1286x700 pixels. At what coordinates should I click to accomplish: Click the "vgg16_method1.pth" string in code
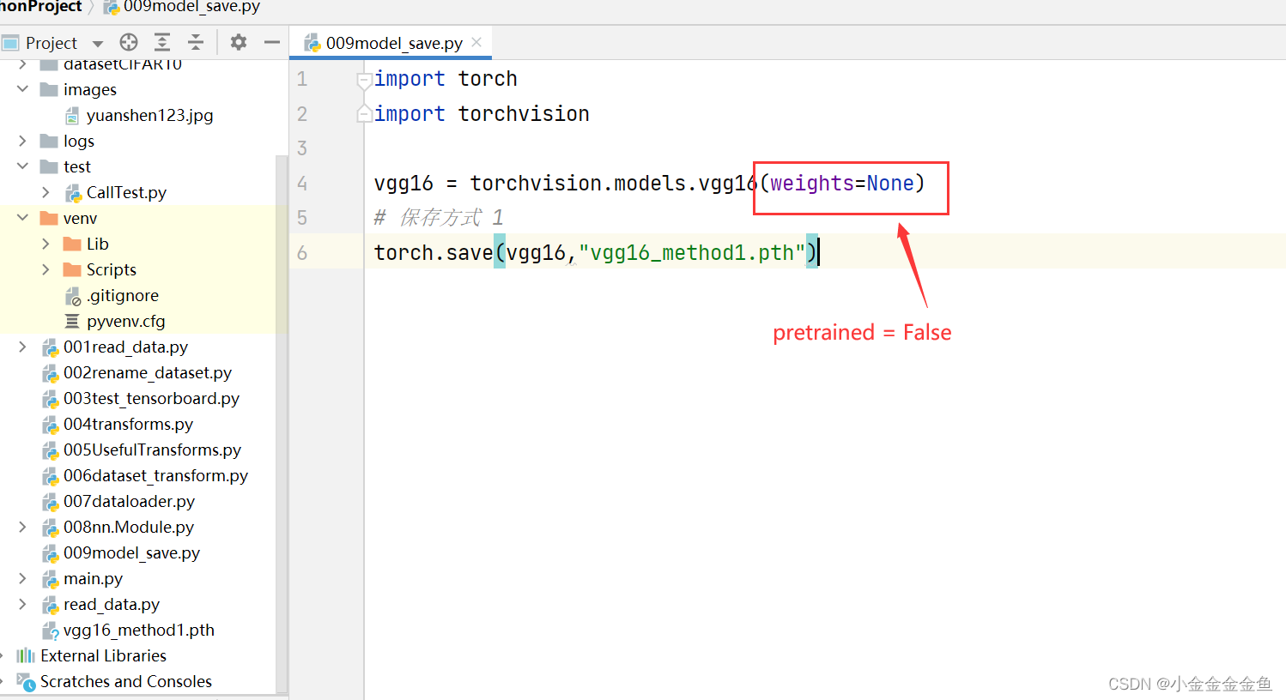pyautogui.click(x=692, y=252)
